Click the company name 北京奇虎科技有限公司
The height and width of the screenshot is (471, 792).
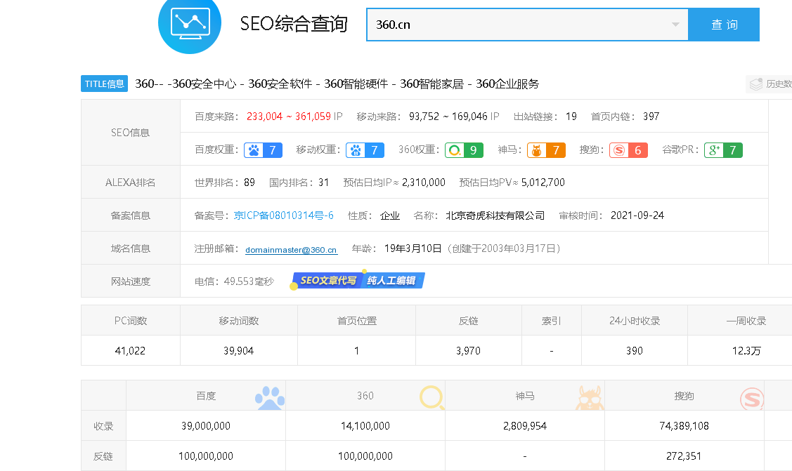495,215
